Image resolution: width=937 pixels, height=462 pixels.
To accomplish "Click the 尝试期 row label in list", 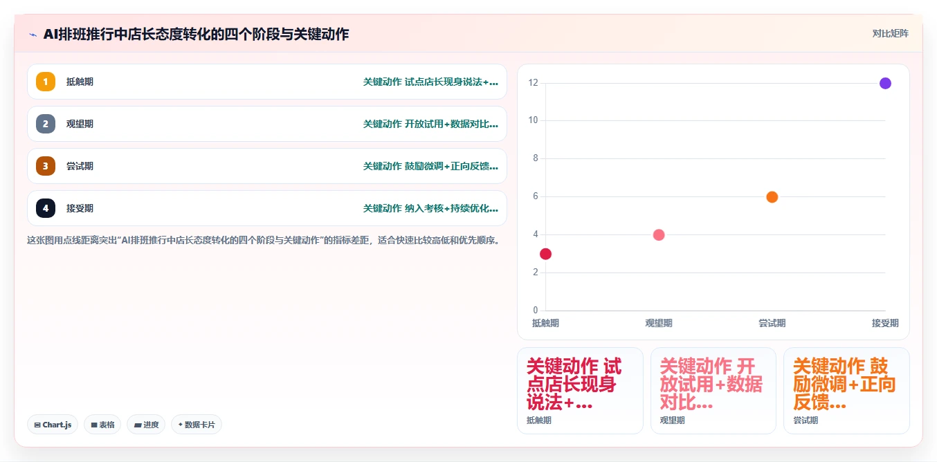I will coord(80,166).
